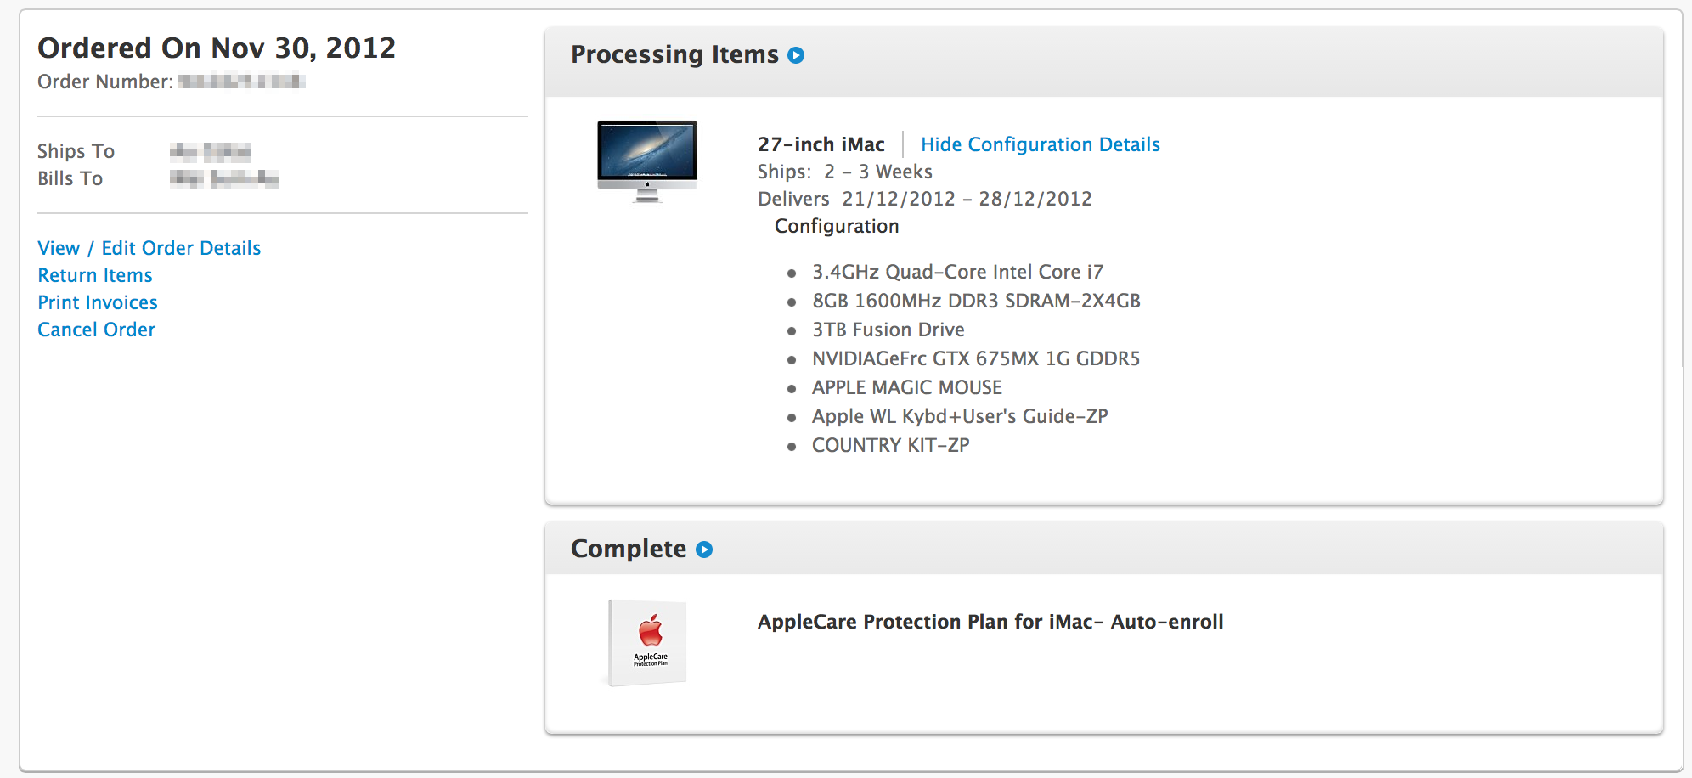Click the AppleCare Protection Plan for iMac title
Screen dimensions: 1692x778
click(990, 622)
